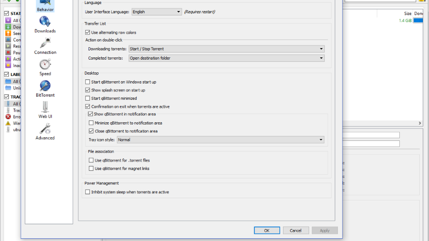Screen dimensions: 429x241
Task: Select the red Paused status filter icon
Action: coord(8,52)
